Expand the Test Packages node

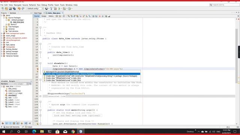pyautogui.click(x=4, y=27)
